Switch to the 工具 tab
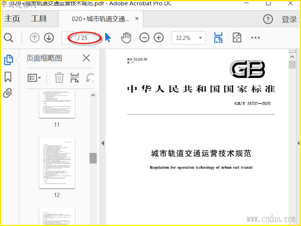Screen dimensions: 301x226 (x=39, y=18)
